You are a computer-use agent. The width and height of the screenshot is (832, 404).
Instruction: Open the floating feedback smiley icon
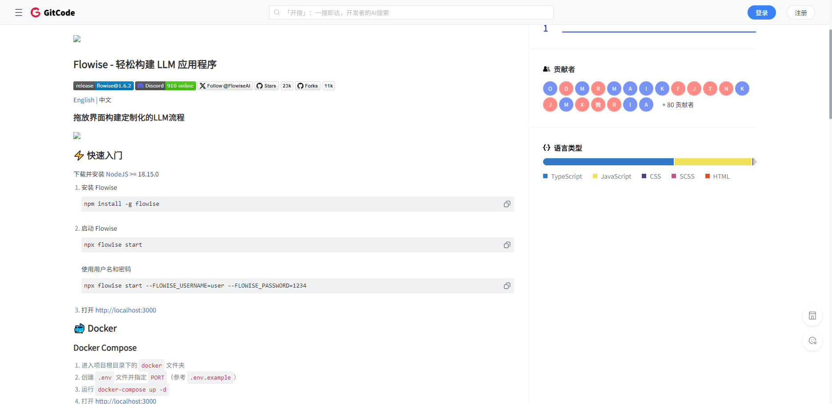tap(812, 341)
